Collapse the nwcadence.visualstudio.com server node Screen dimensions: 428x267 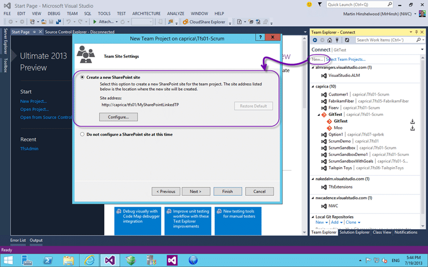[x=313, y=198]
